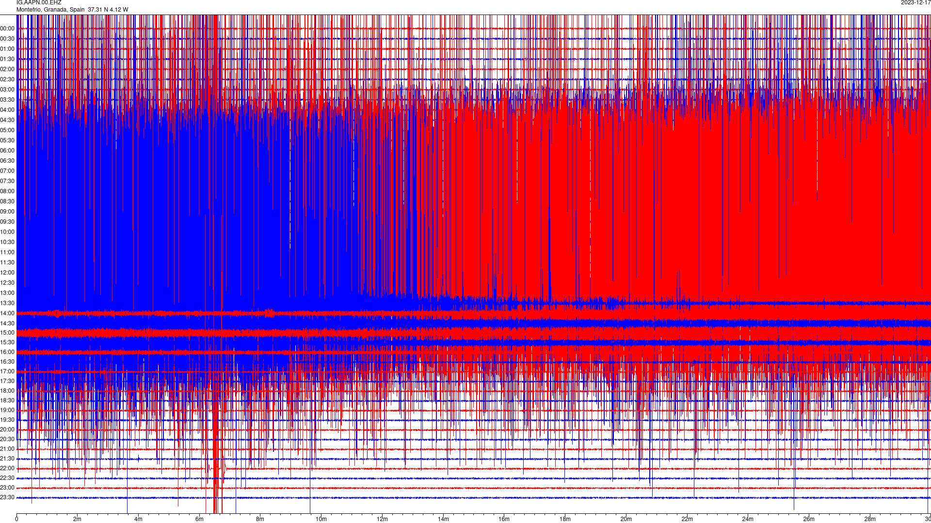This screenshot has height=523, width=931.
Task: Click the 22m tick on the time axis
Action: tap(687, 519)
